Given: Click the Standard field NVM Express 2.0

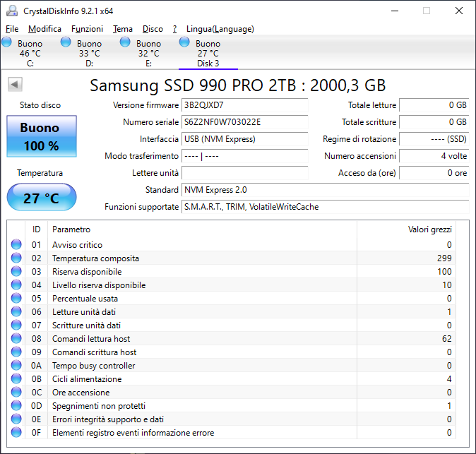Looking at the screenshot, I should [326, 190].
